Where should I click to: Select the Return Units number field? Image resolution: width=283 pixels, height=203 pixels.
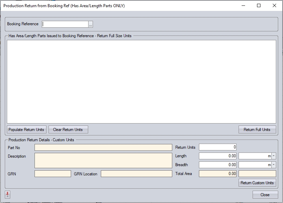(x=218, y=147)
